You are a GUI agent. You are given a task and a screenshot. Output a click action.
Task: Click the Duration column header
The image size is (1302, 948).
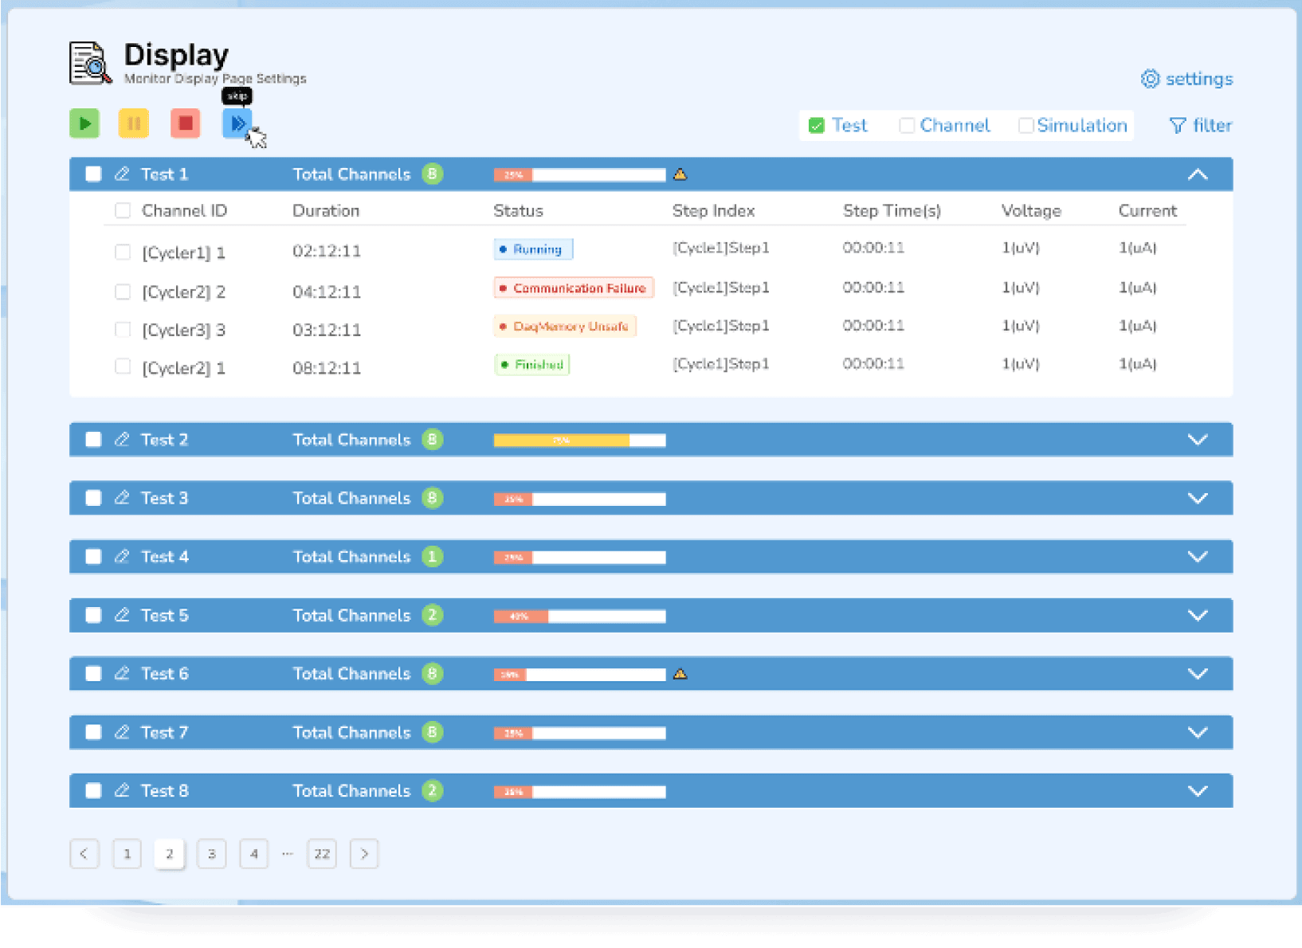[x=326, y=210]
